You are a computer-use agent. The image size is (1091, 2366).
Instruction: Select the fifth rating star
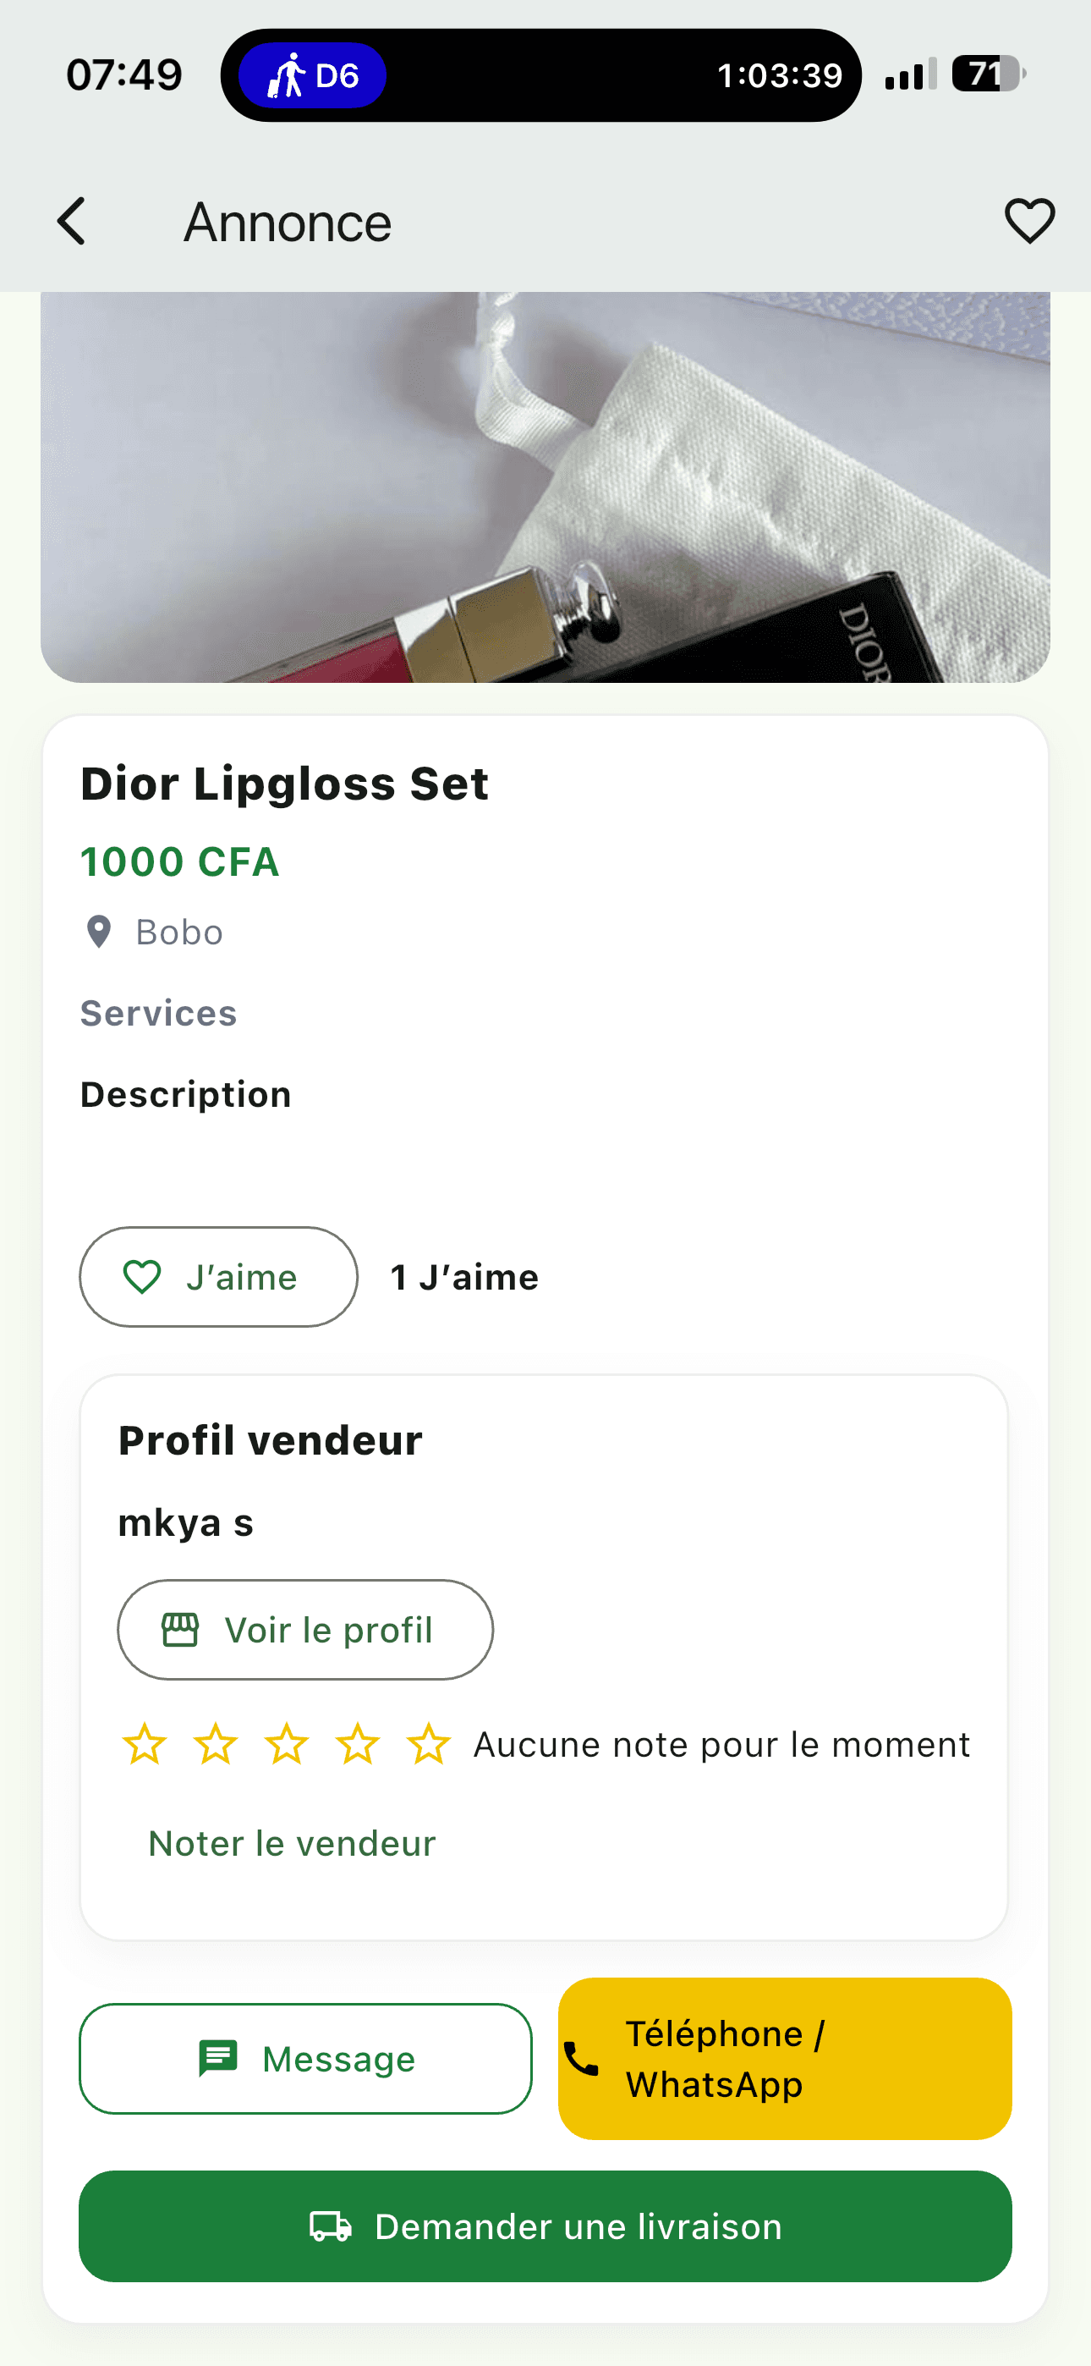pos(429,1744)
